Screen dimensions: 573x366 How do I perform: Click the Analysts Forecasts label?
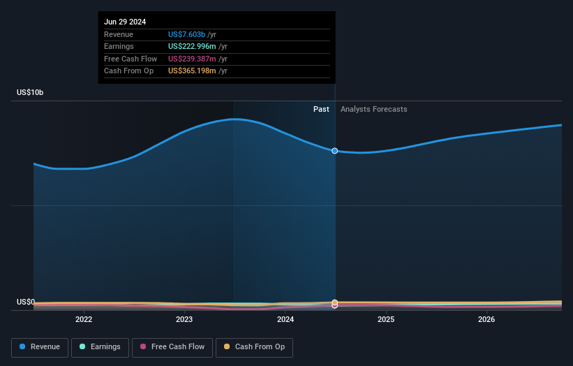[374, 110]
